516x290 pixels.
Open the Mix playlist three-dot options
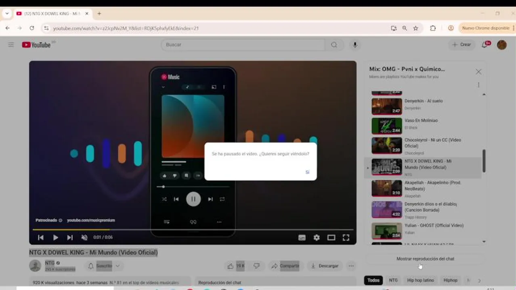pos(478,85)
